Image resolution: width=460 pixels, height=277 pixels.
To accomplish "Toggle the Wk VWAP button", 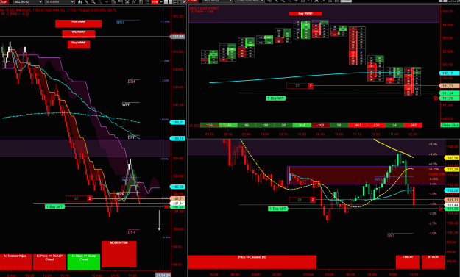I will [x=78, y=34].
